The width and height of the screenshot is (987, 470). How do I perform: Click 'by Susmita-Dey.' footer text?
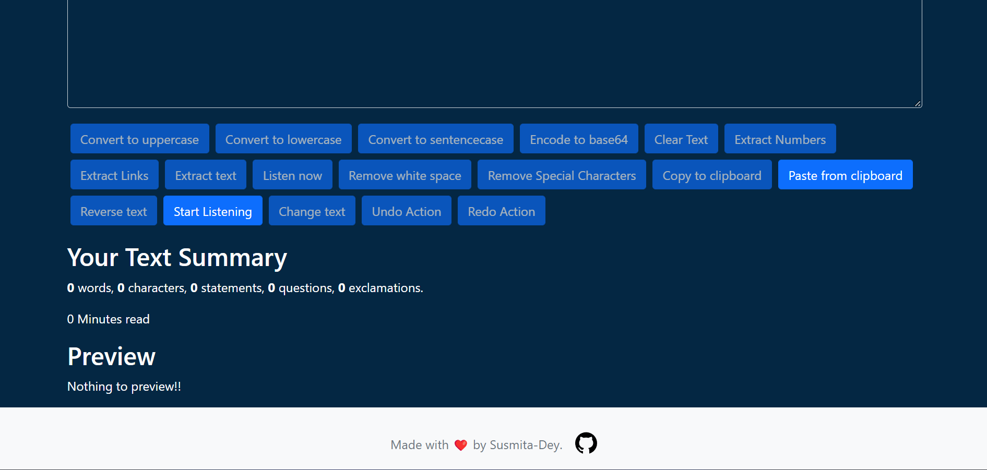click(518, 445)
